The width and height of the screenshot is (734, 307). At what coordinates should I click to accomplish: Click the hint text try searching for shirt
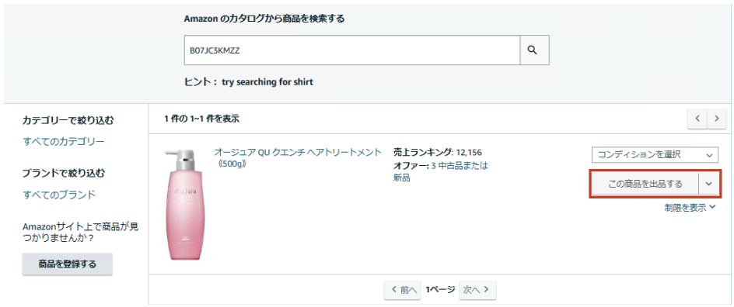coord(267,82)
